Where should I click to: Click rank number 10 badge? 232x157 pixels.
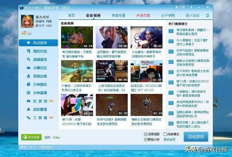click(171, 123)
